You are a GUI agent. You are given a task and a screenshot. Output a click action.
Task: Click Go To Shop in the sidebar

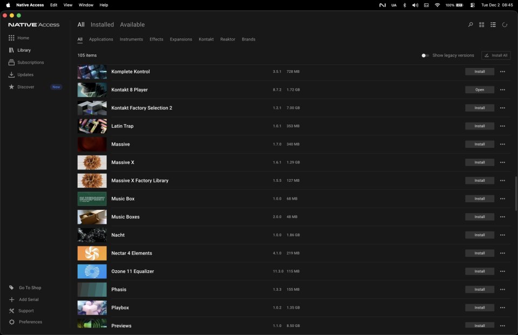pos(29,288)
